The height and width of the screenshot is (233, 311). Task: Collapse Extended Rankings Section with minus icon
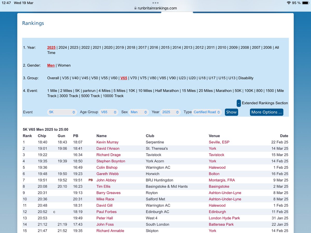point(239,103)
